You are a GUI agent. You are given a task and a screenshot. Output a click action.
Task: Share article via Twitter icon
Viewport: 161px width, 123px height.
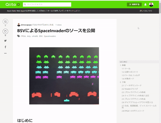5,41
